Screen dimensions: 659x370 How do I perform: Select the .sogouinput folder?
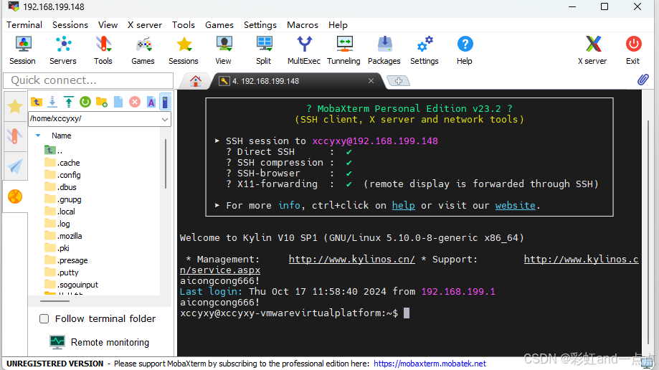tap(72, 285)
